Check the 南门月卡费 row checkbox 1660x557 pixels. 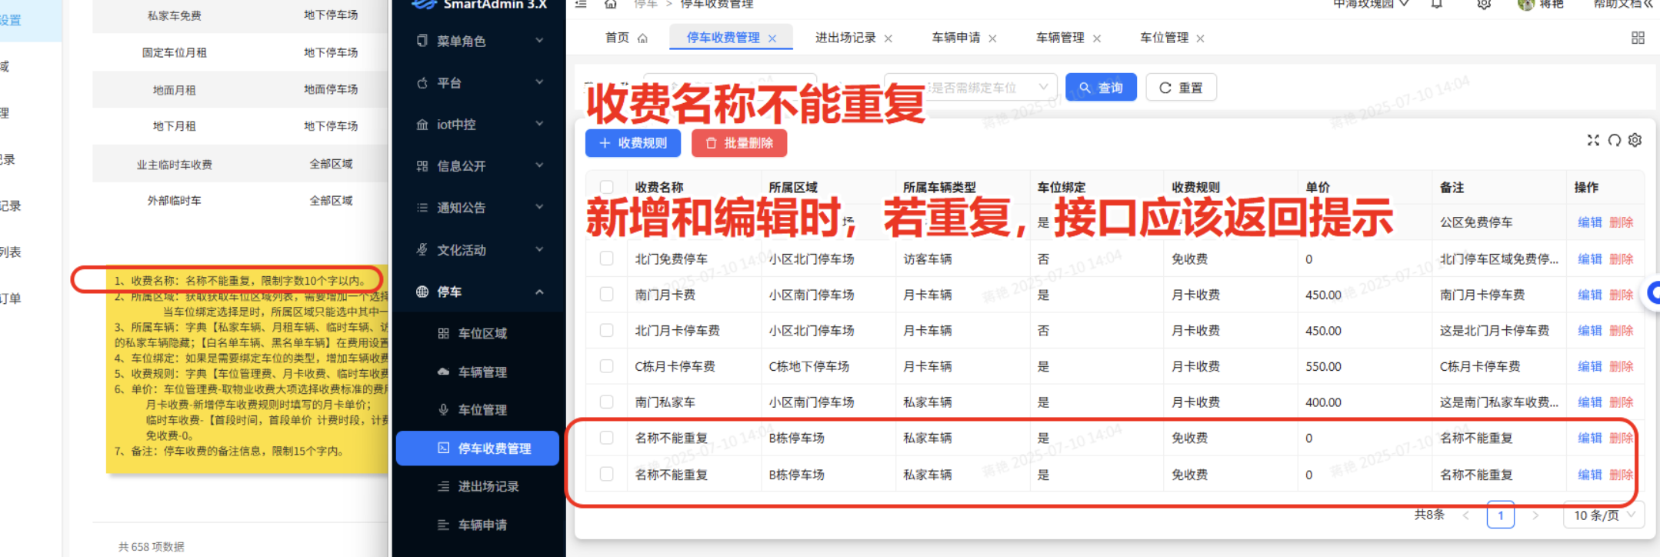607,295
